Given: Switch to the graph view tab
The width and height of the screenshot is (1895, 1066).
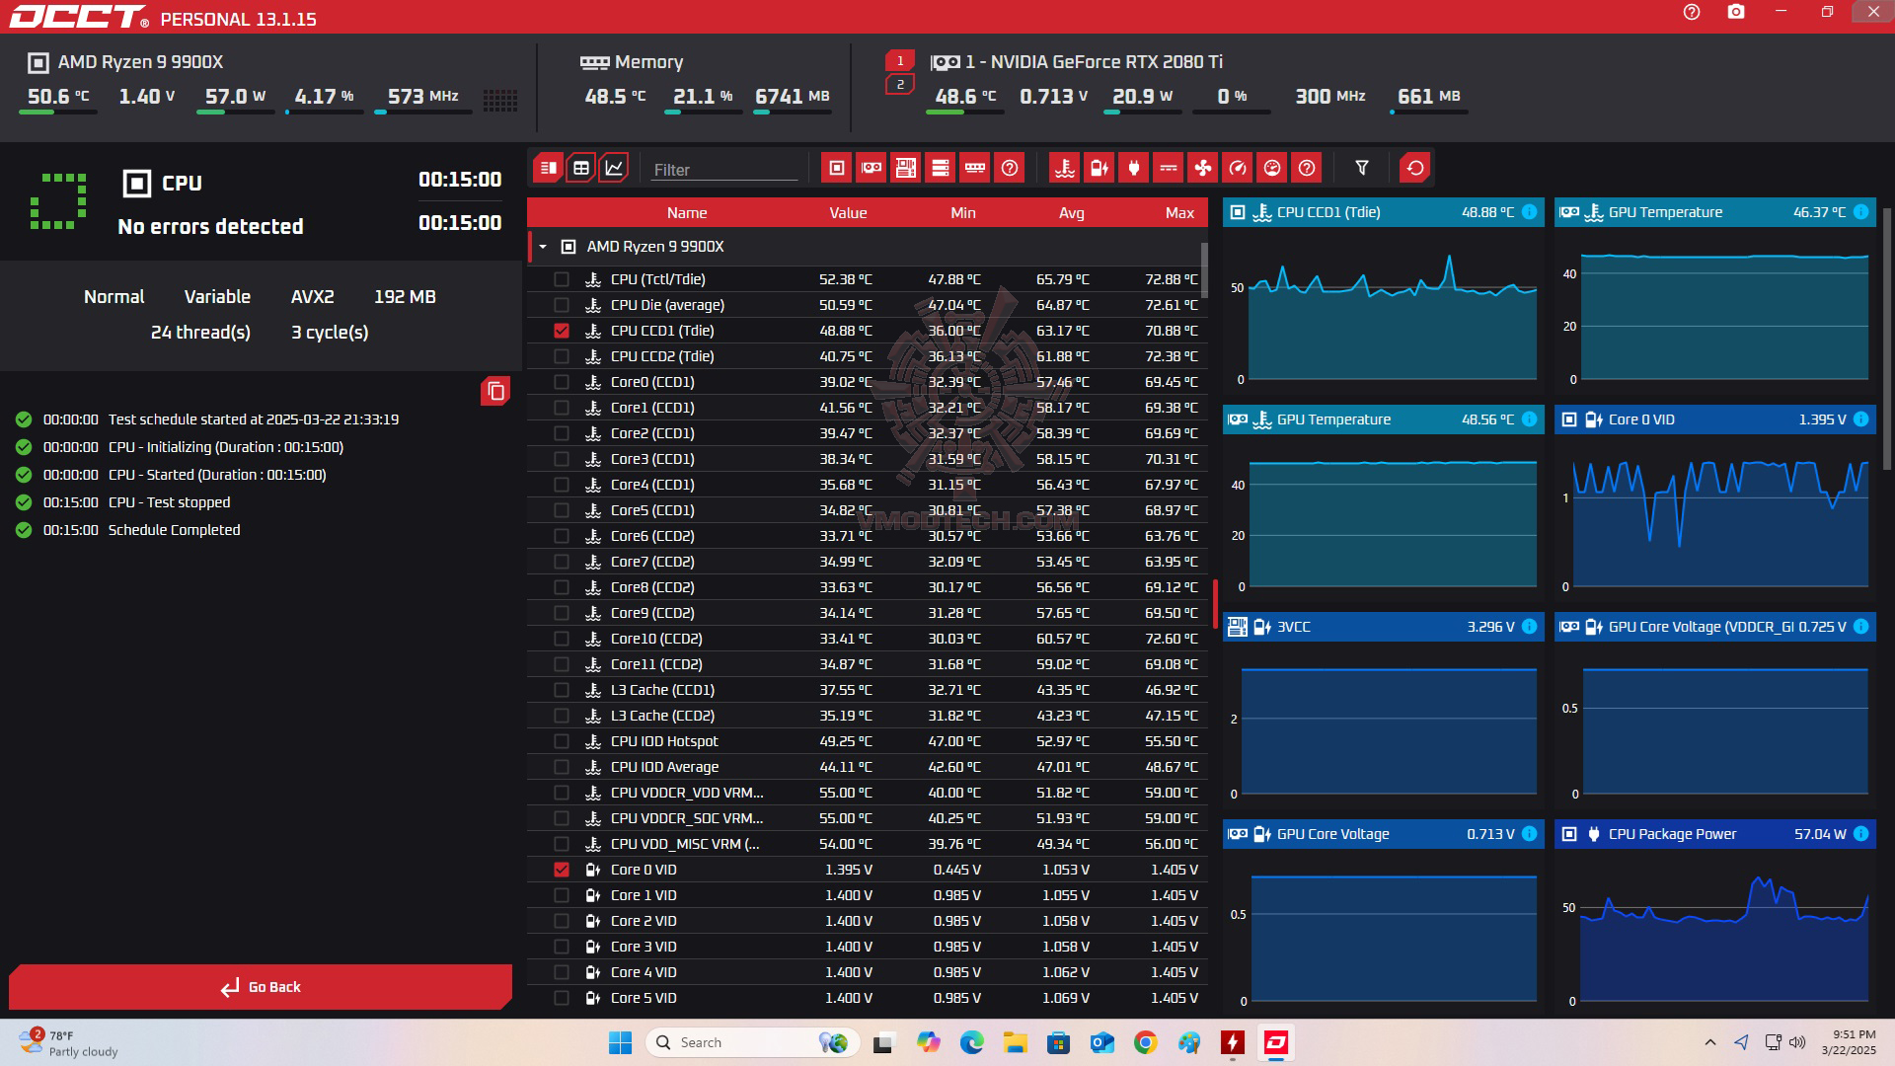Looking at the screenshot, I should tap(614, 168).
